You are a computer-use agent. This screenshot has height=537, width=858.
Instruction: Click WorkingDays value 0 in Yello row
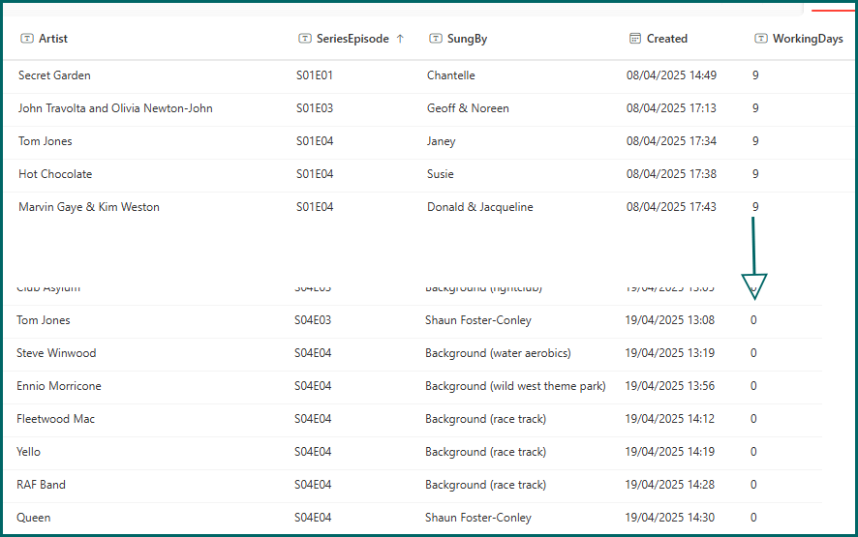753,452
